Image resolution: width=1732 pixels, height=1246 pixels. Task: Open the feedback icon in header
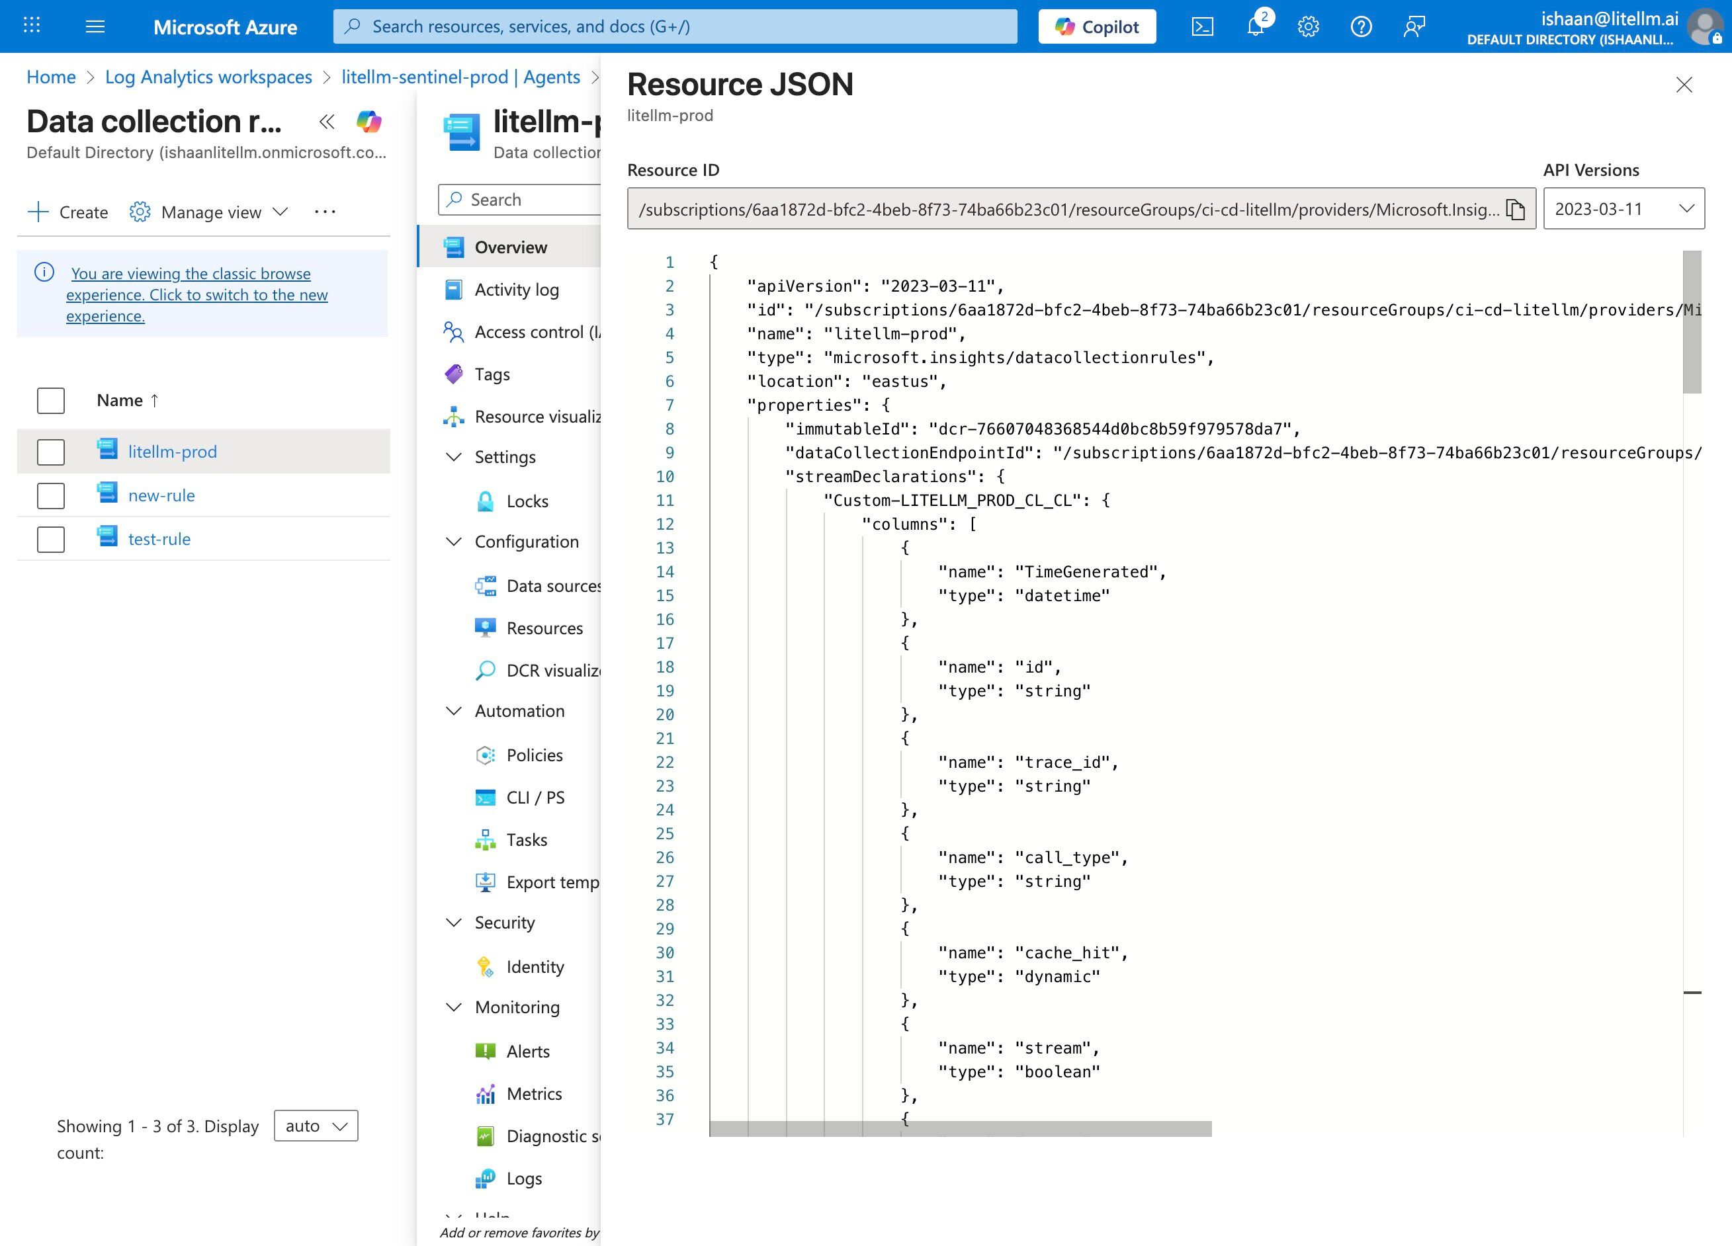click(1414, 26)
